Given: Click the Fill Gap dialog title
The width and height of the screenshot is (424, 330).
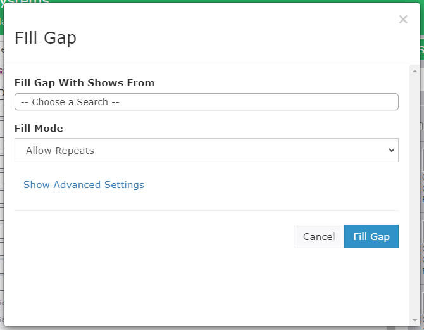Looking at the screenshot, I should tap(46, 38).
